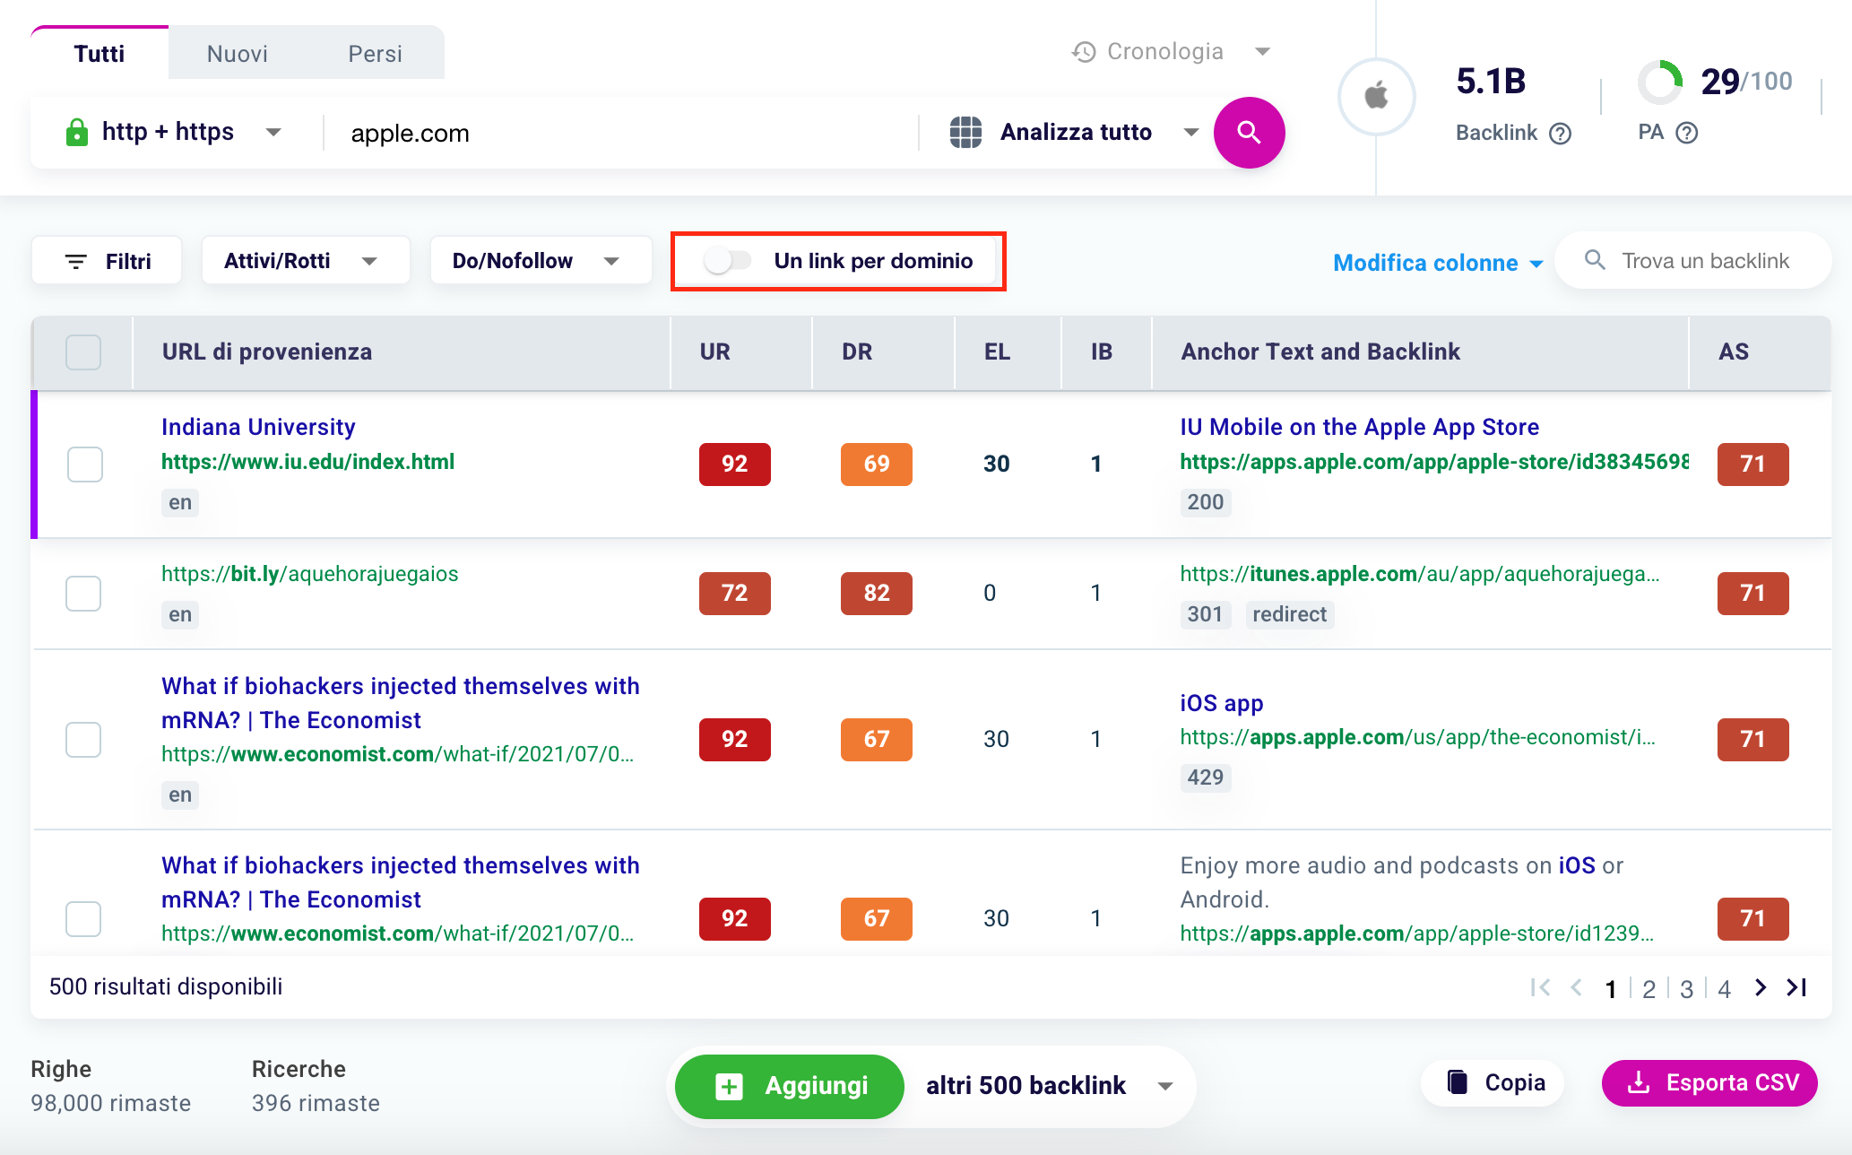Open the bit.ly/aquehorajuegaios link
Image resolution: width=1852 pixels, height=1155 pixels.
pyautogui.click(x=309, y=574)
